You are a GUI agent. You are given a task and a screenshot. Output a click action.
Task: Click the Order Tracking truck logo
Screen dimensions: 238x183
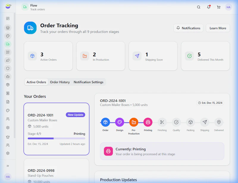30,28
